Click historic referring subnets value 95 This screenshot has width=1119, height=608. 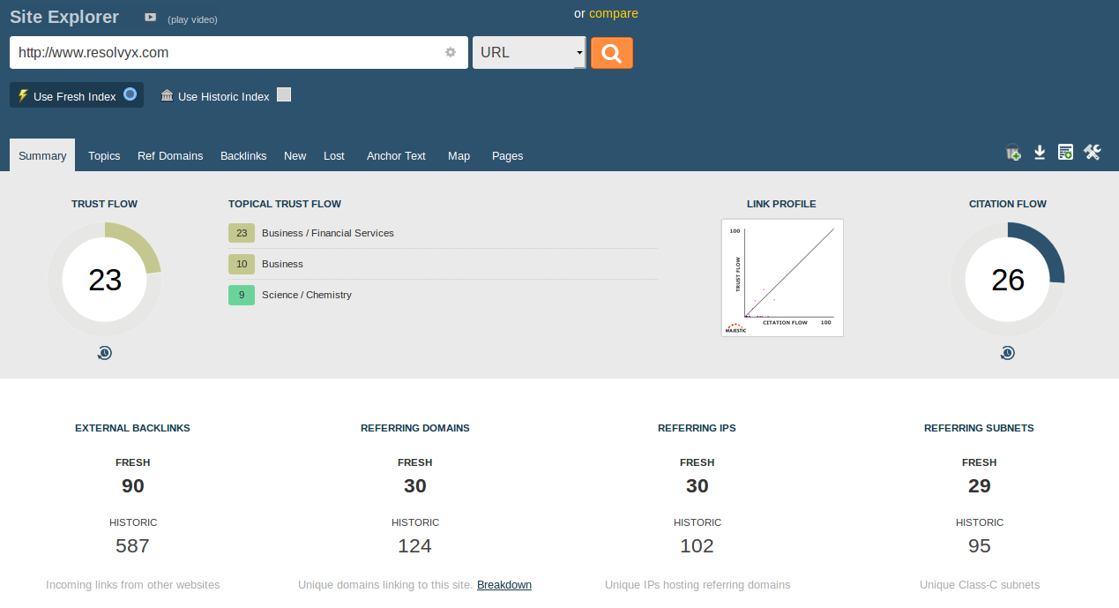(980, 545)
